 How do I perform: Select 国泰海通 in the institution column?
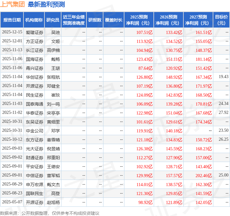(x=35, y=104)
